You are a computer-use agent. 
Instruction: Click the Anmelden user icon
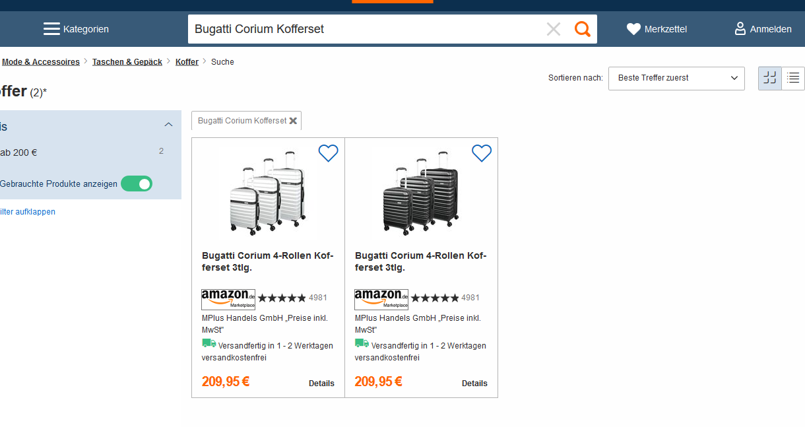[740, 29]
